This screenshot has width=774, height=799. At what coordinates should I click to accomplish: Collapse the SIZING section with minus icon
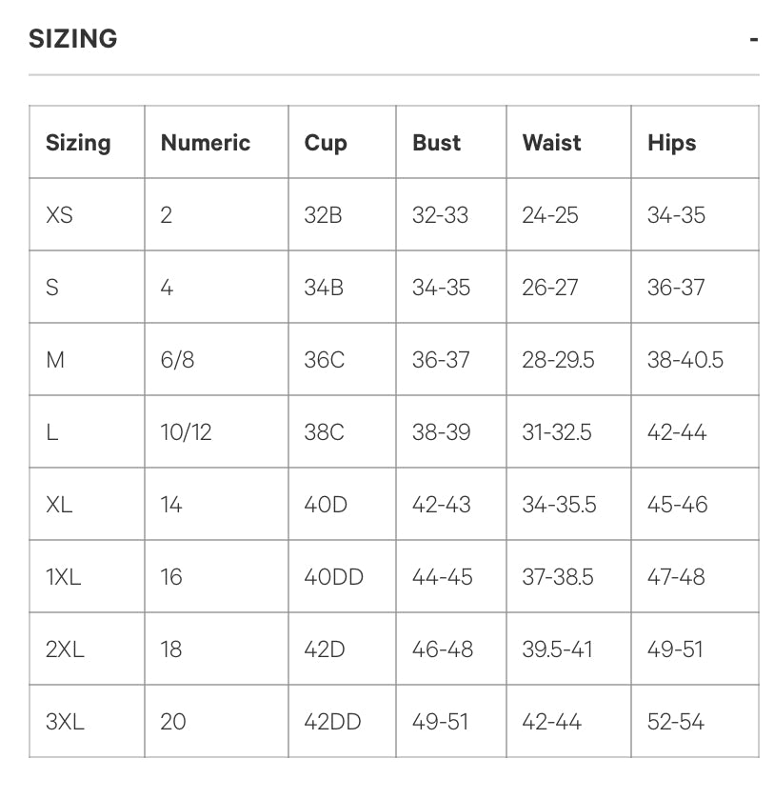753,40
